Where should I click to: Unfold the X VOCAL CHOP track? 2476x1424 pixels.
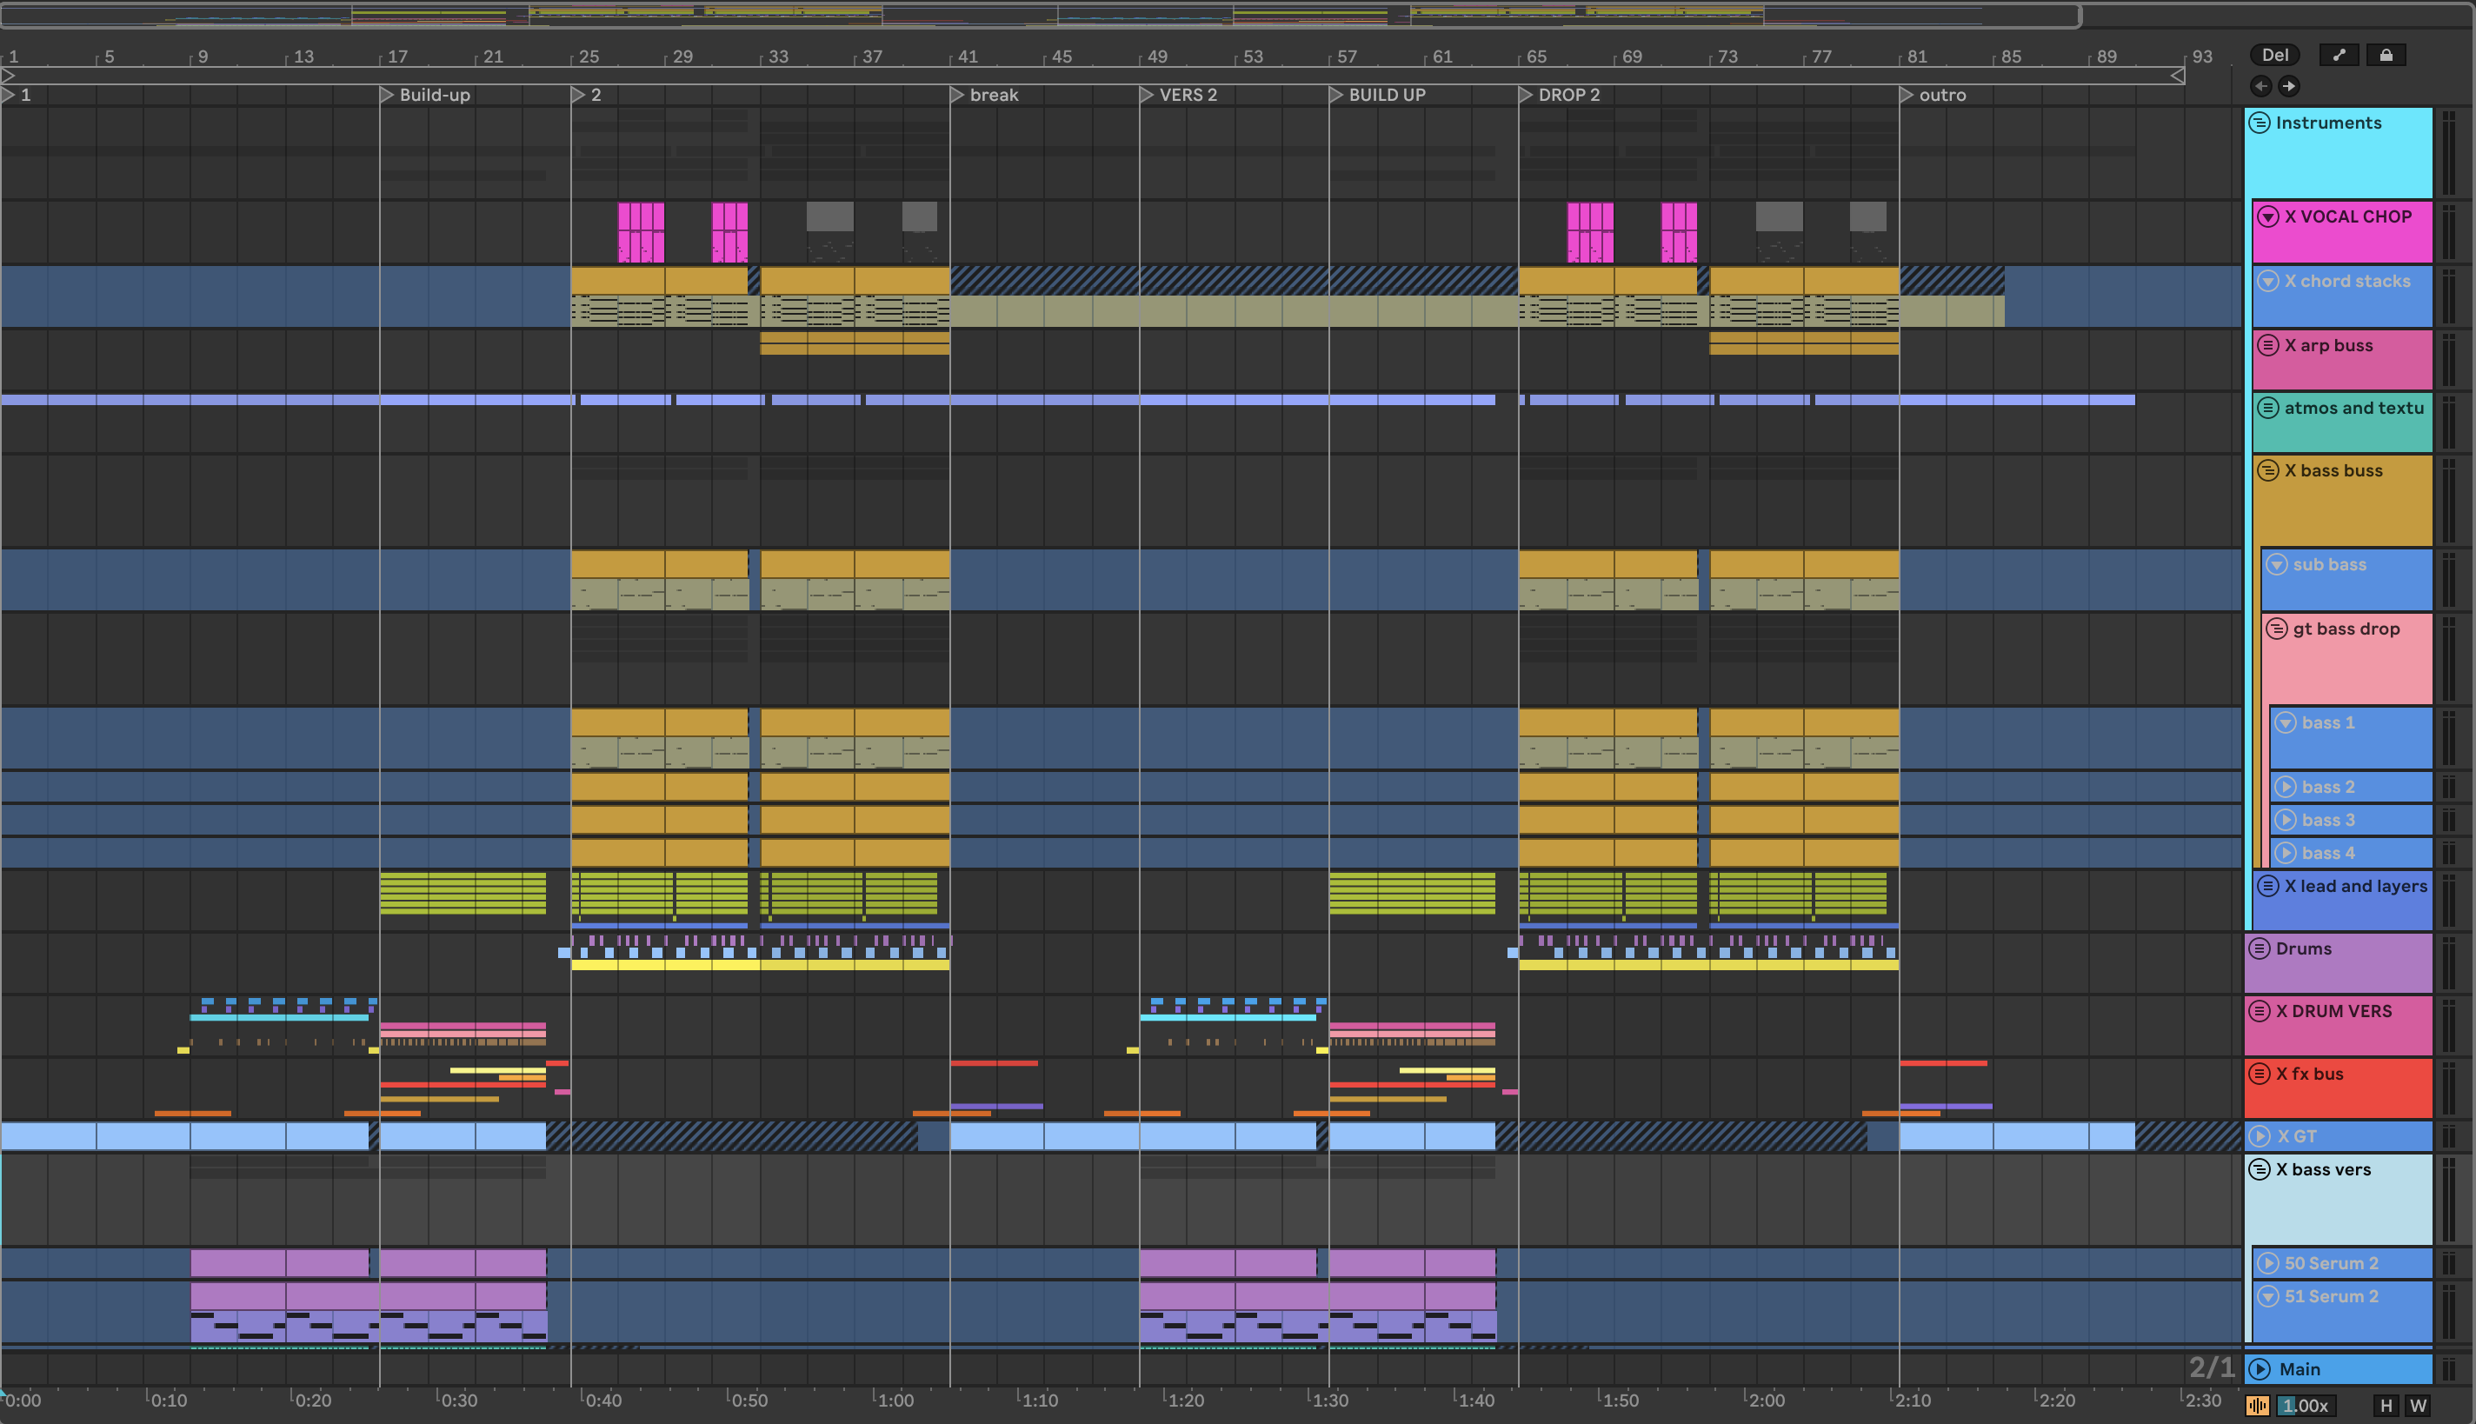(2267, 216)
